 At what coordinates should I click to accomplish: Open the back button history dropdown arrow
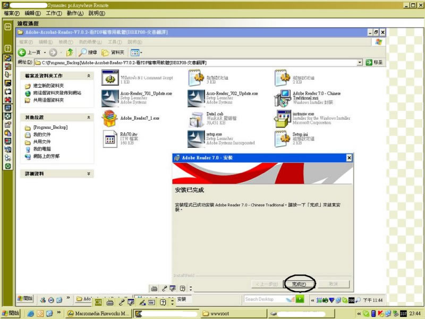(x=45, y=52)
